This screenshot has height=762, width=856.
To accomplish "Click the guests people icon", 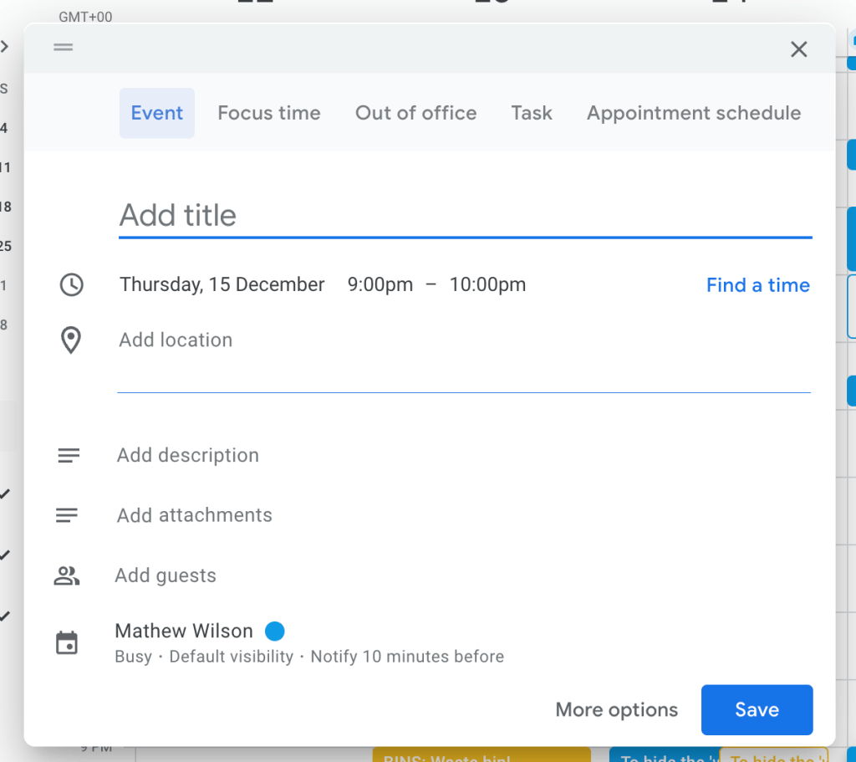I will click(x=66, y=575).
